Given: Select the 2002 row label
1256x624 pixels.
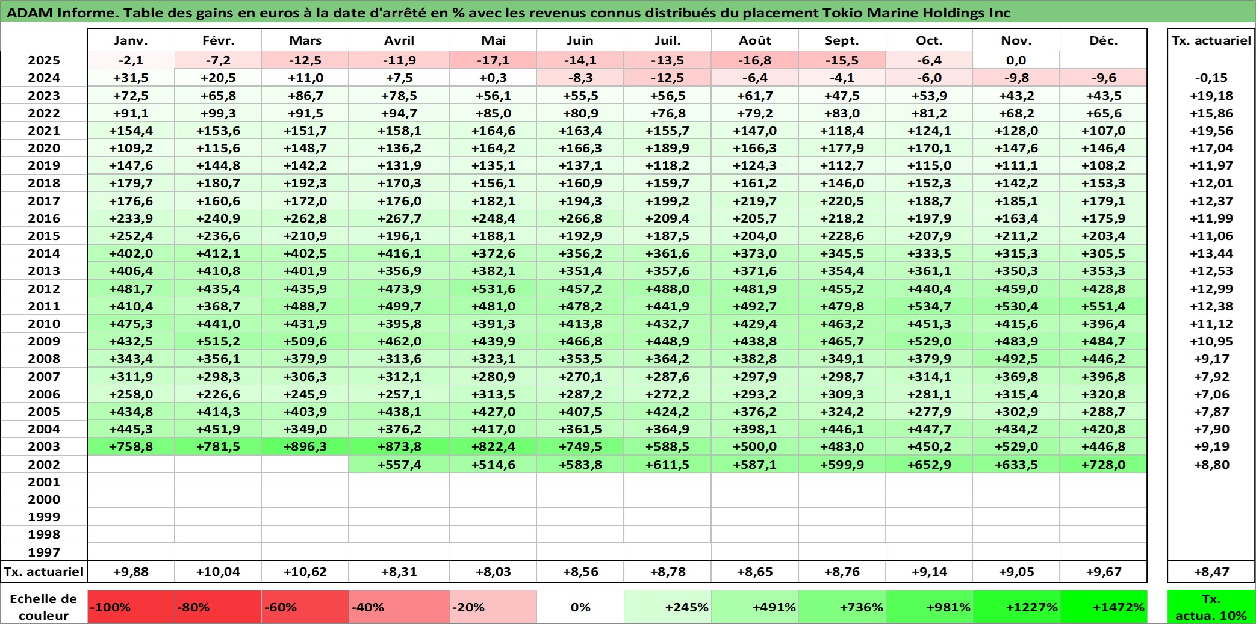Looking at the screenshot, I should click(x=44, y=465).
